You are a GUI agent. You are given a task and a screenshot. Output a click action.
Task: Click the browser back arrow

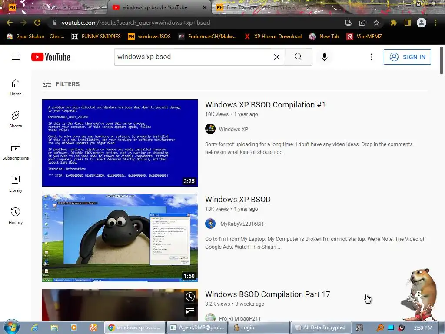[10, 23]
